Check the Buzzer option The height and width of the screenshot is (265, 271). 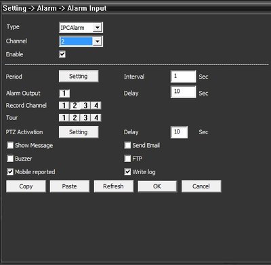coord(10,159)
